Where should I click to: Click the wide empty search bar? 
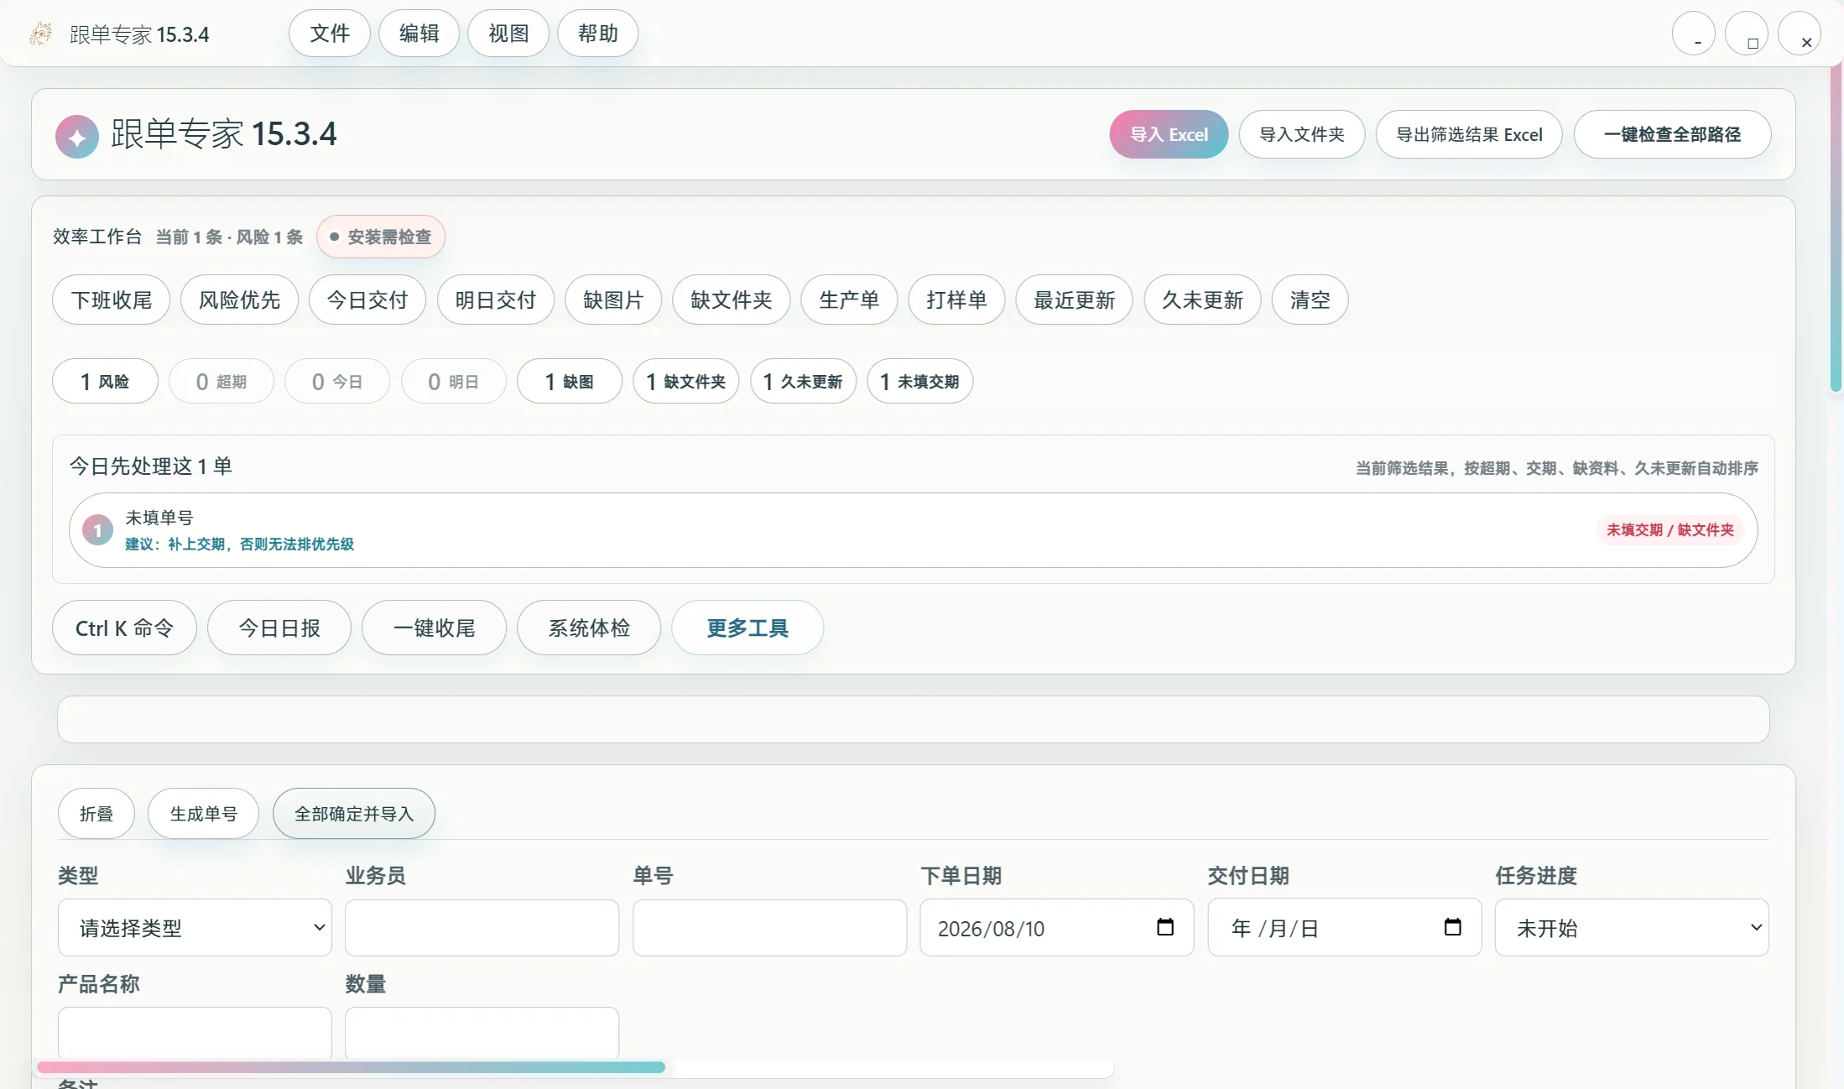tap(914, 719)
